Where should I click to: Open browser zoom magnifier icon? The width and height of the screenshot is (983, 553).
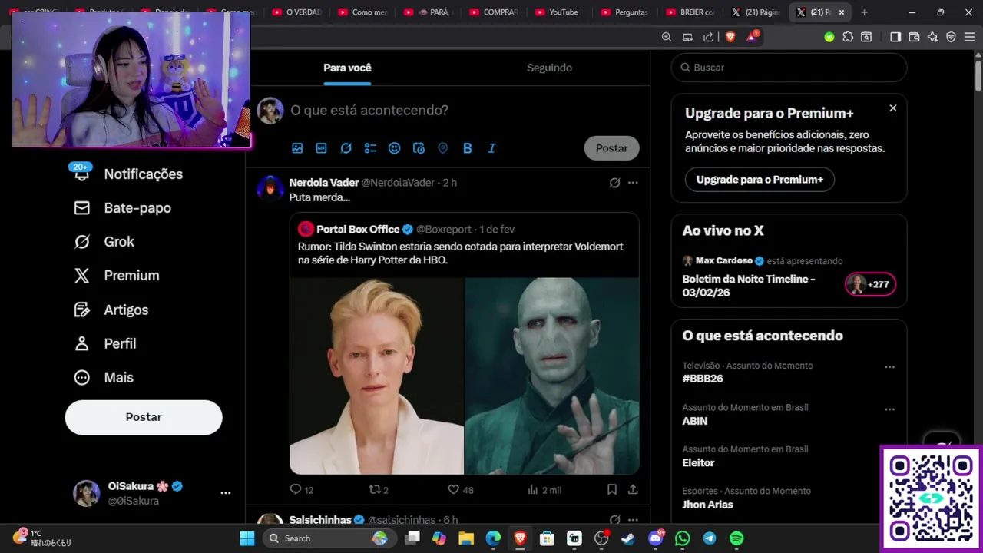tap(667, 37)
